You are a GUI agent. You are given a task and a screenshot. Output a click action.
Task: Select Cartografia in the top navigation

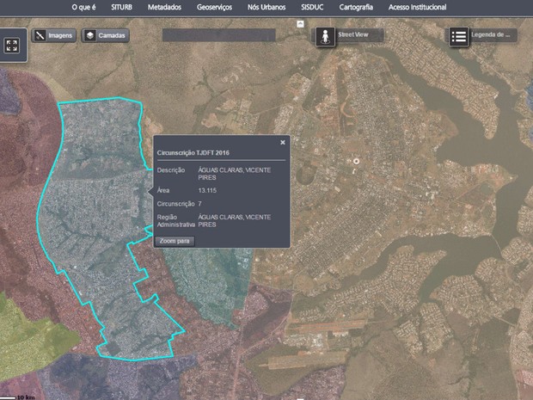pyautogui.click(x=355, y=6)
